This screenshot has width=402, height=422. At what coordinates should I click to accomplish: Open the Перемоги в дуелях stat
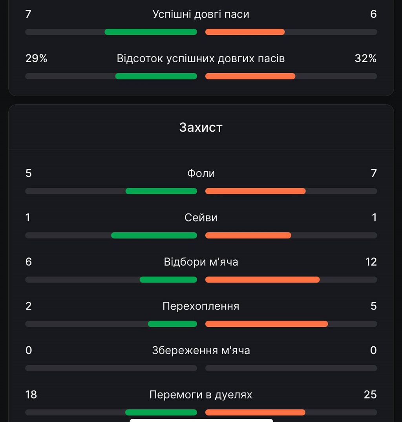(x=201, y=402)
